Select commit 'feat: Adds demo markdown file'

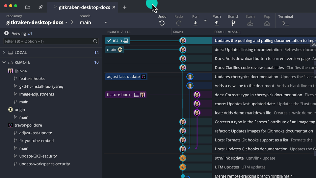243,113
